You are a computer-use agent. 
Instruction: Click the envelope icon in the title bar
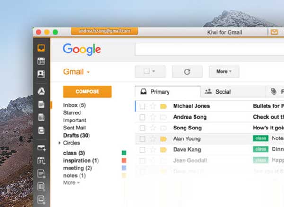(x=274, y=32)
